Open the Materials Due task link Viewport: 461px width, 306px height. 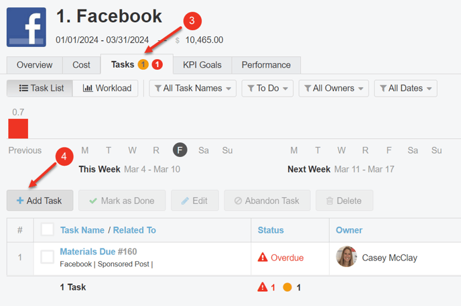pos(88,252)
